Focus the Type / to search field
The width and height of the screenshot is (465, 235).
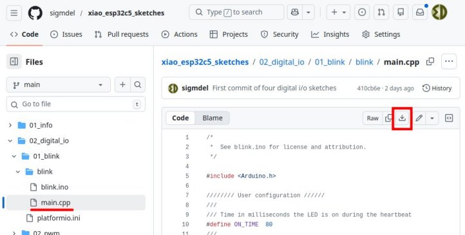coord(236,12)
